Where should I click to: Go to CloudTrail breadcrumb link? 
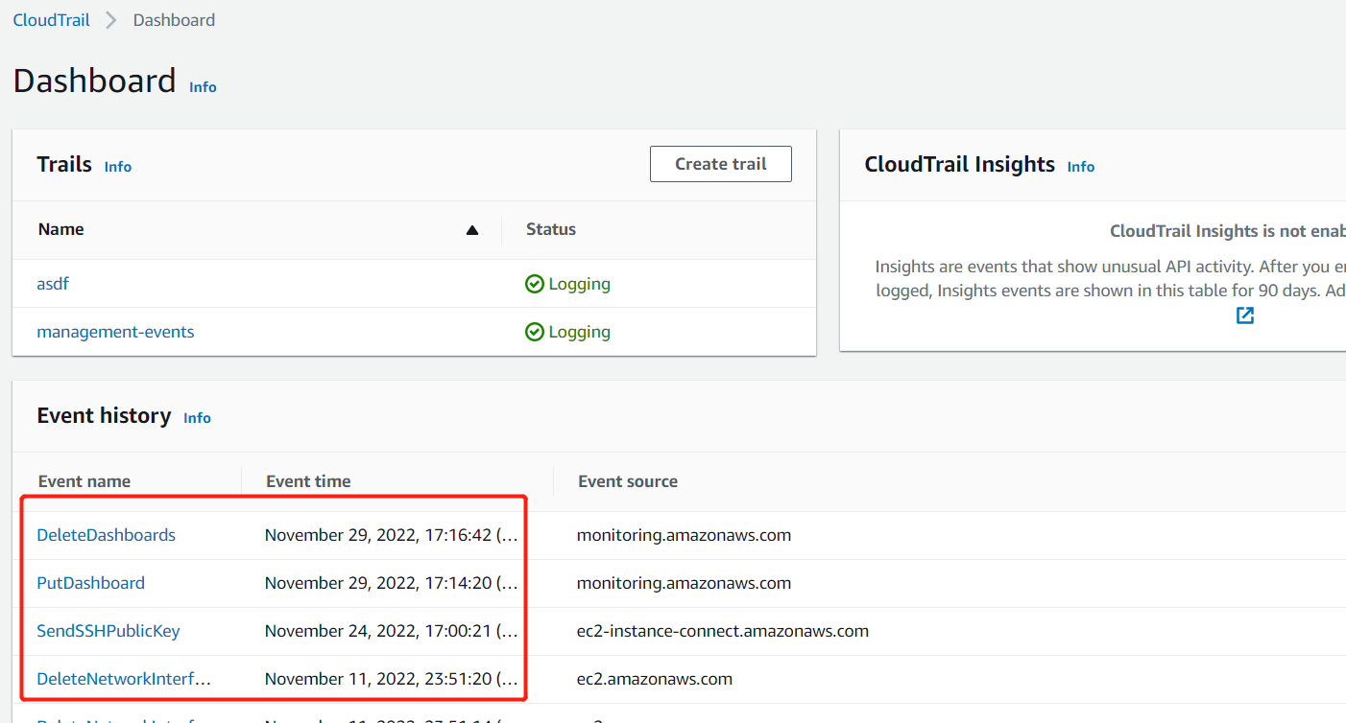[51, 20]
